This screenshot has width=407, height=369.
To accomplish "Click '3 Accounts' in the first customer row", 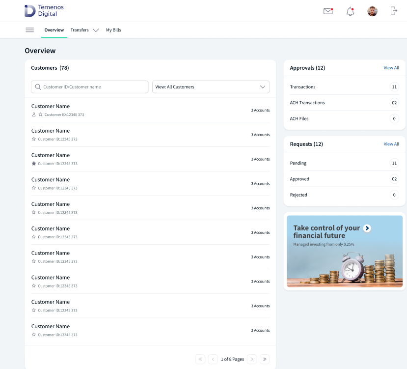I will [260, 110].
